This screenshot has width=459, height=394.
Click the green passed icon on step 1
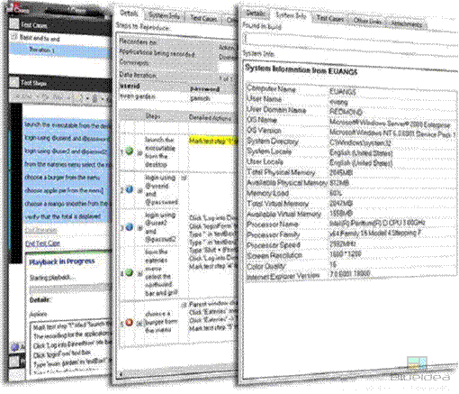coord(130,151)
